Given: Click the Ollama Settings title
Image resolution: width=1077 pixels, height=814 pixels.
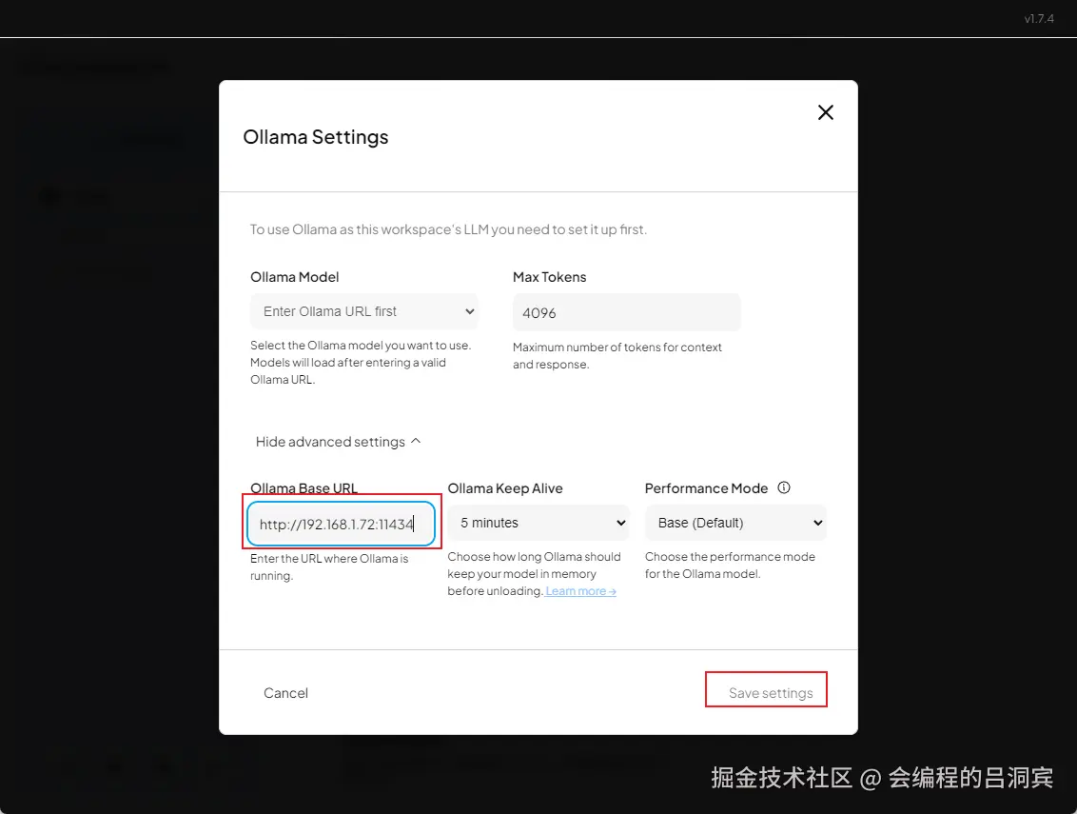Looking at the screenshot, I should (315, 137).
